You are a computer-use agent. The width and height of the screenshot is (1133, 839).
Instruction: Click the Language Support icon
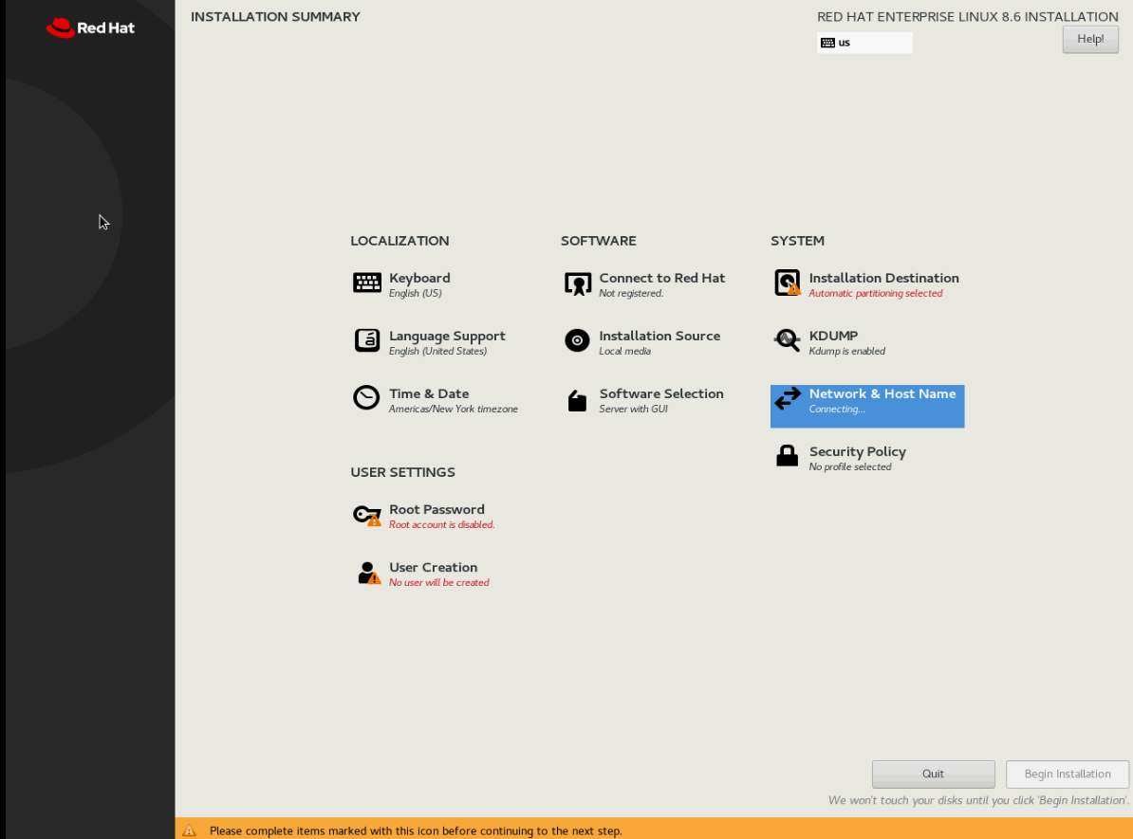367,340
